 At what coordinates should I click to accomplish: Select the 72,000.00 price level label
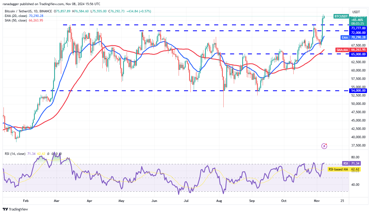pyautogui.click(x=358, y=33)
